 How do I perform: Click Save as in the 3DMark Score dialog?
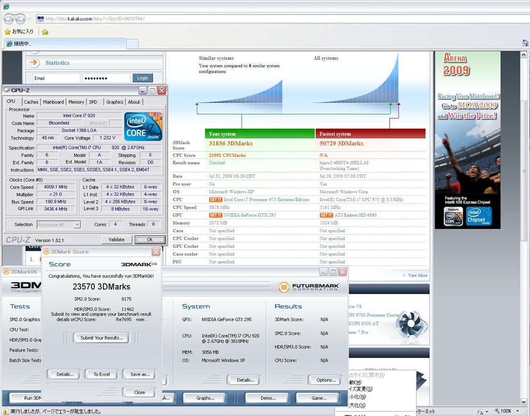(140, 374)
